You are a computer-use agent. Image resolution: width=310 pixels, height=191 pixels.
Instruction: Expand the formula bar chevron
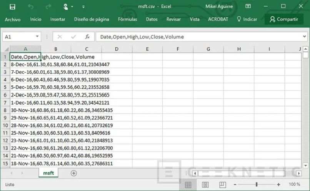tap(304, 37)
